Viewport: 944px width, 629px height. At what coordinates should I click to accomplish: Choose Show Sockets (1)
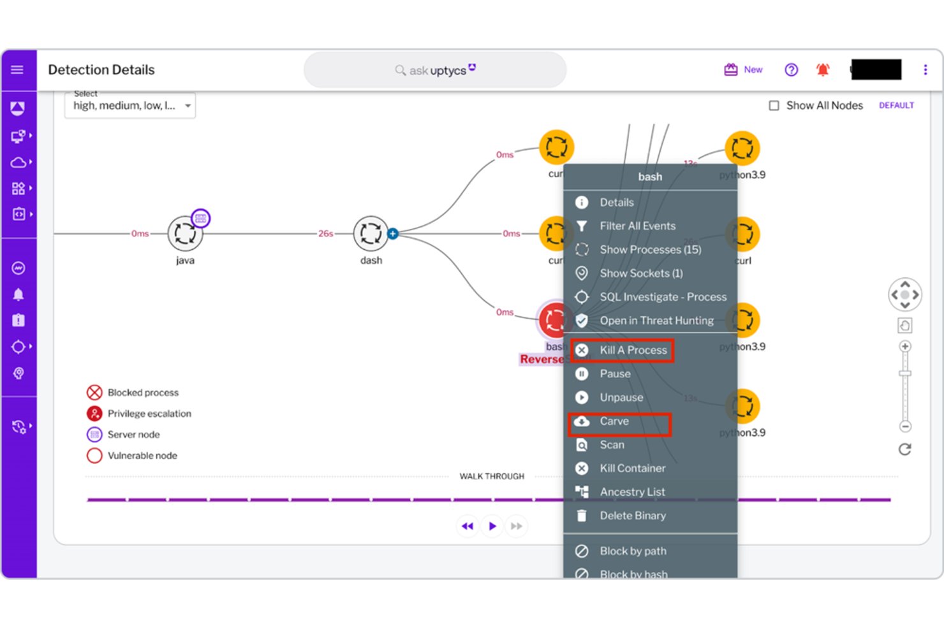[x=651, y=273]
